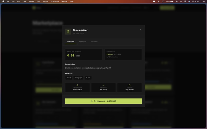Screen dimensions: 207x129
Task: Click the Try this agent button
Action: [x=103, y=101]
